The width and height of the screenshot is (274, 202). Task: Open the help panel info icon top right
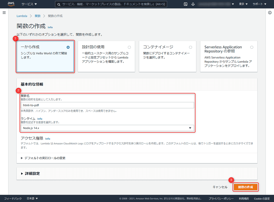pos(271,12)
